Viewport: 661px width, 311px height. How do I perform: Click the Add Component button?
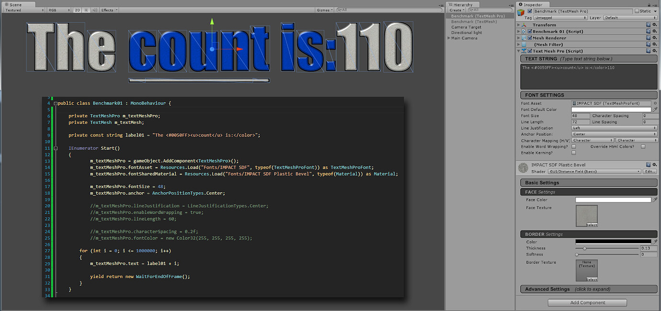point(587,302)
